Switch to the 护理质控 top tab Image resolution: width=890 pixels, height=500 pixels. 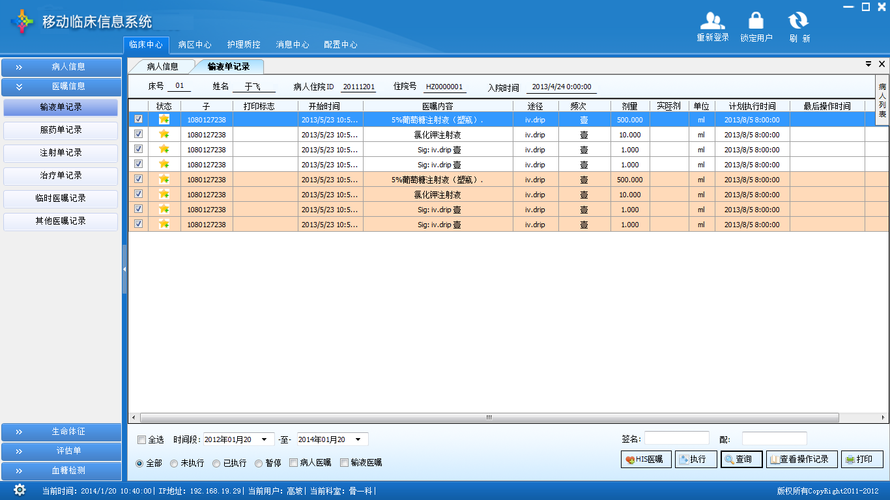(x=244, y=45)
